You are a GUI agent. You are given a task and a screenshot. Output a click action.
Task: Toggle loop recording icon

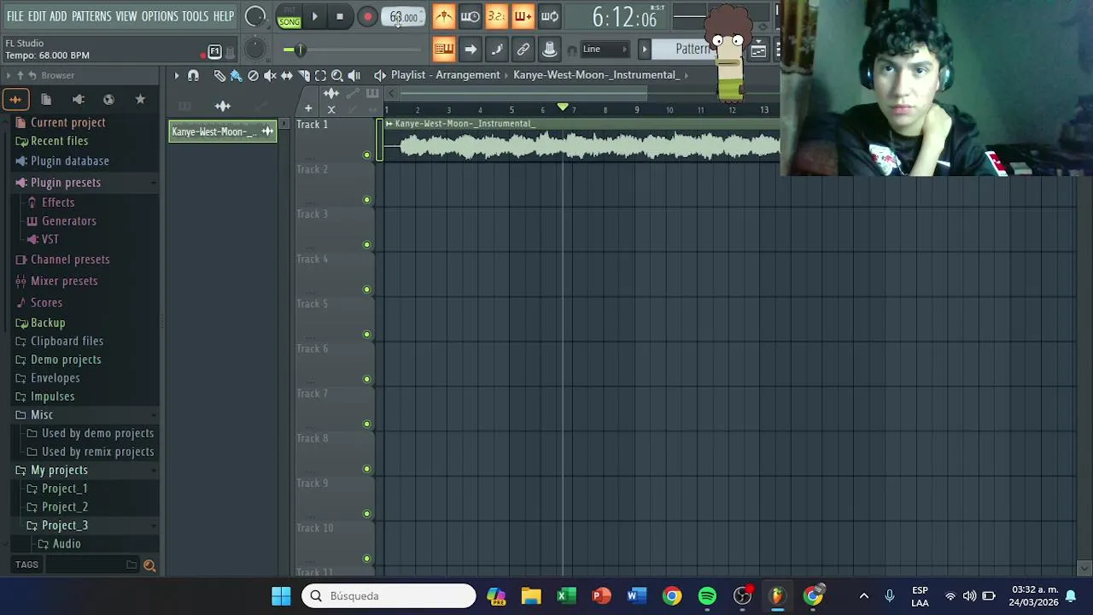pyautogui.click(x=550, y=16)
